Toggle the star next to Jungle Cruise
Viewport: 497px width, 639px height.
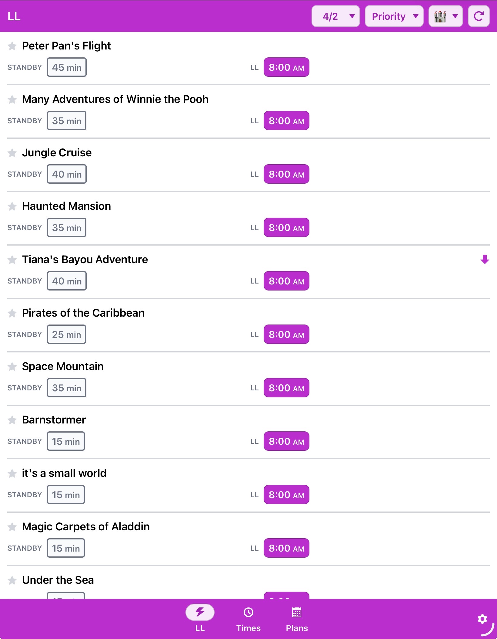point(12,153)
